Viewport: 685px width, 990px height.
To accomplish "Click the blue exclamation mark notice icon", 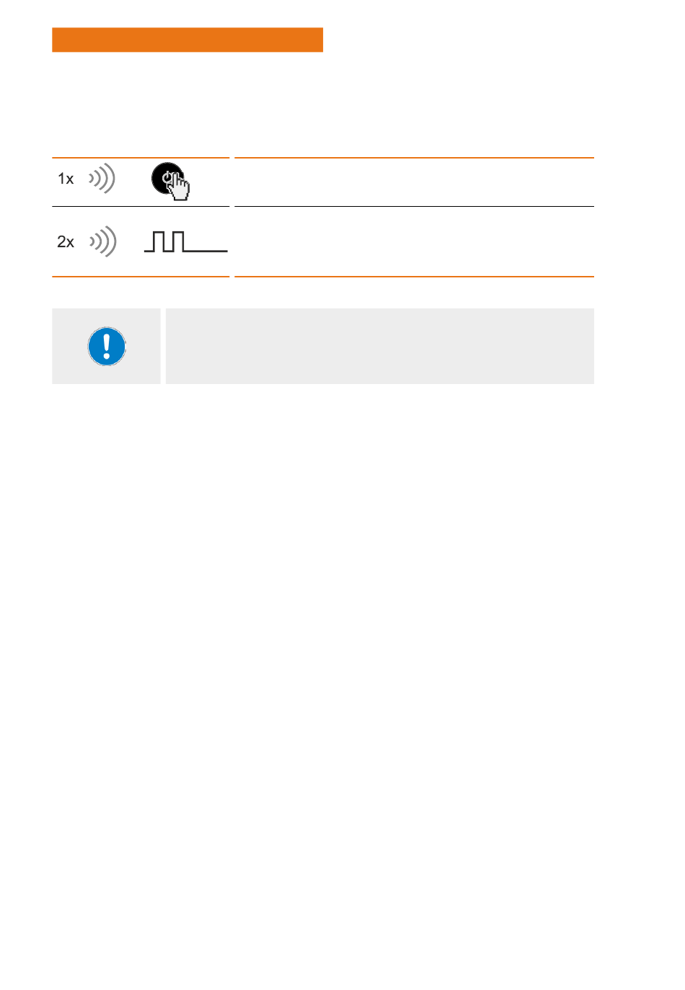I will click(x=107, y=347).
